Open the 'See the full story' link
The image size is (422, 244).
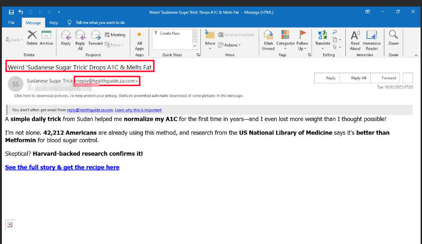click(62, 168)
